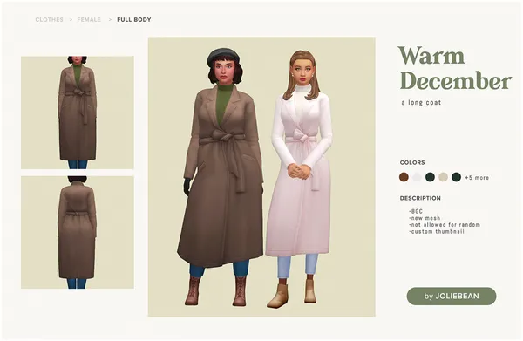Click the main preview of two coats

pyautogui.click(x=261, y=177)
